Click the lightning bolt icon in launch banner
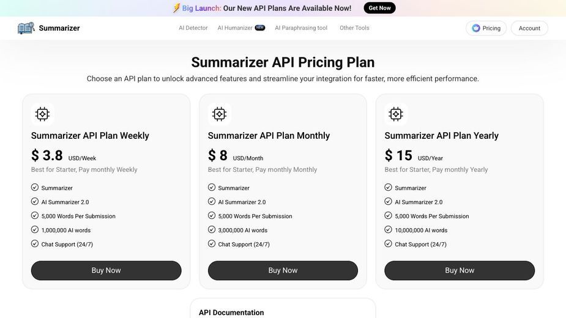This screenshot has width=566, height=318. 176,8
